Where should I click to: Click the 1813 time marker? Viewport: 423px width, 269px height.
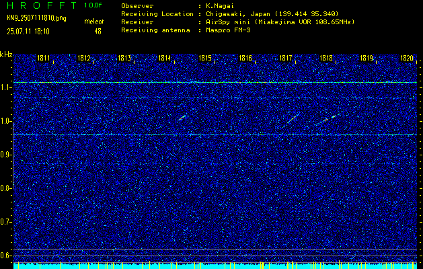[x=124, y=58]
